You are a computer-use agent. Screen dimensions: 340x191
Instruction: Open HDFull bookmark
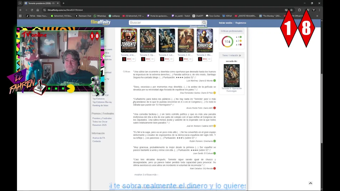coord(227,16)
